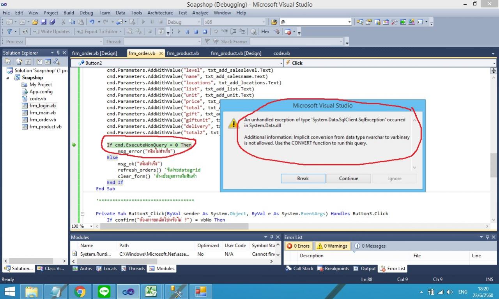
Task: Open the Toolbox hammer-and-wrench icon
Action: point(395,22)
